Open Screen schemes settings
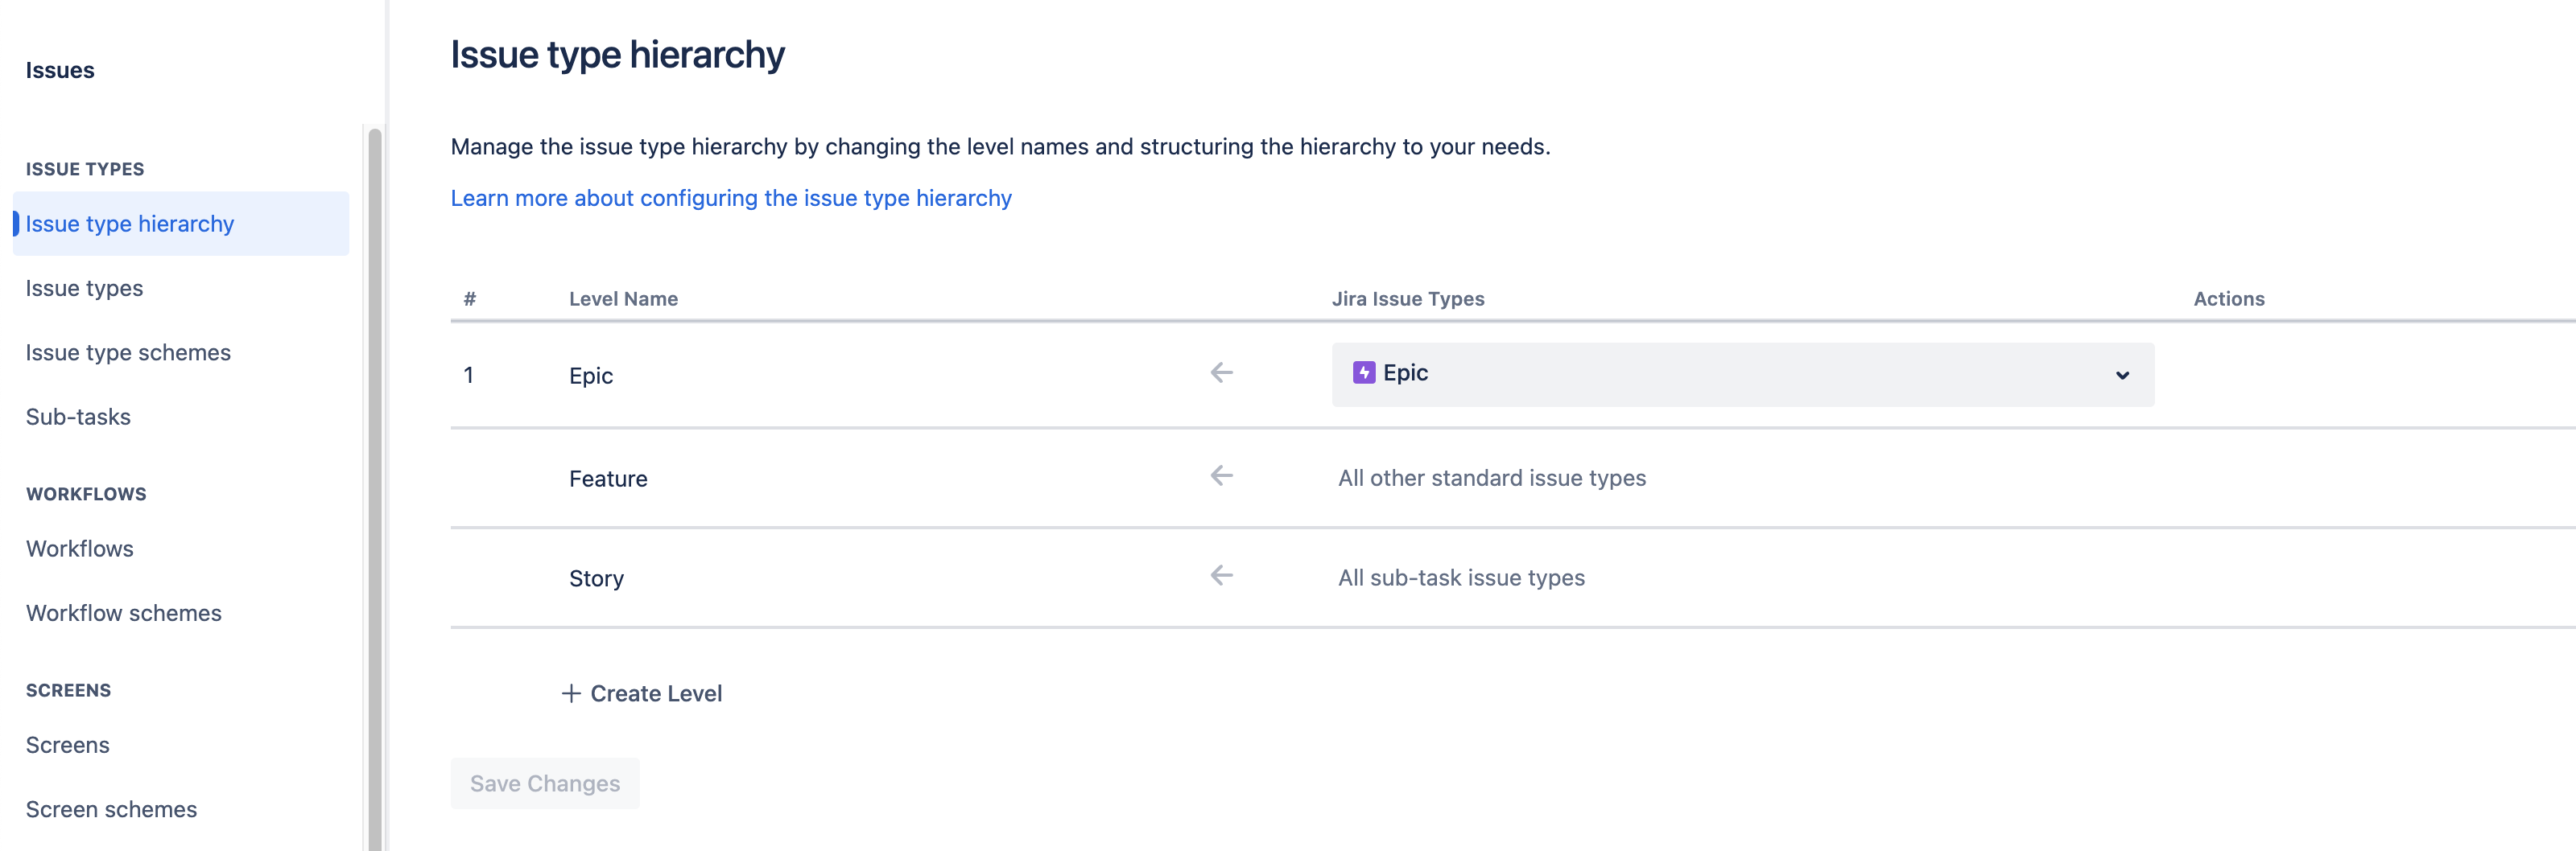The image size is (2576, 851). point(110,809)
